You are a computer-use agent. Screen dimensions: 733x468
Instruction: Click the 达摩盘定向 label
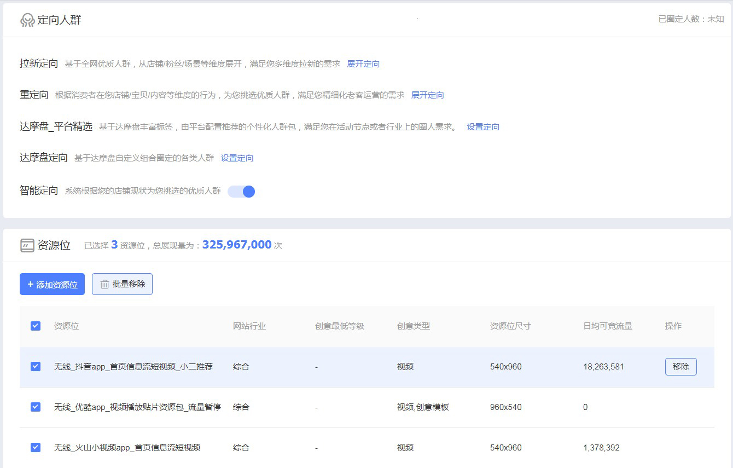(x=44, y=158)
